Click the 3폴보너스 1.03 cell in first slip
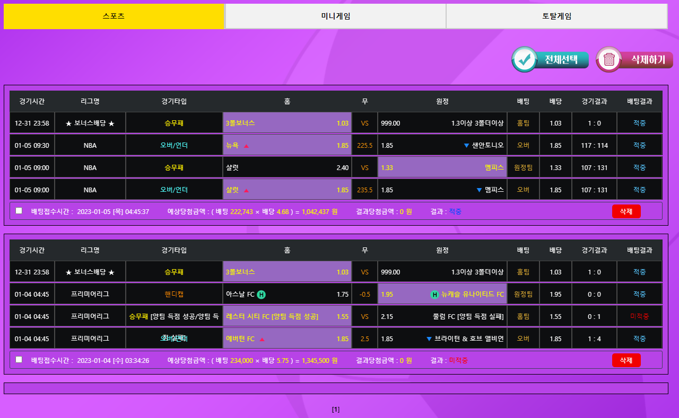Viewport: 679px width, 418px height. click(287, 123)
